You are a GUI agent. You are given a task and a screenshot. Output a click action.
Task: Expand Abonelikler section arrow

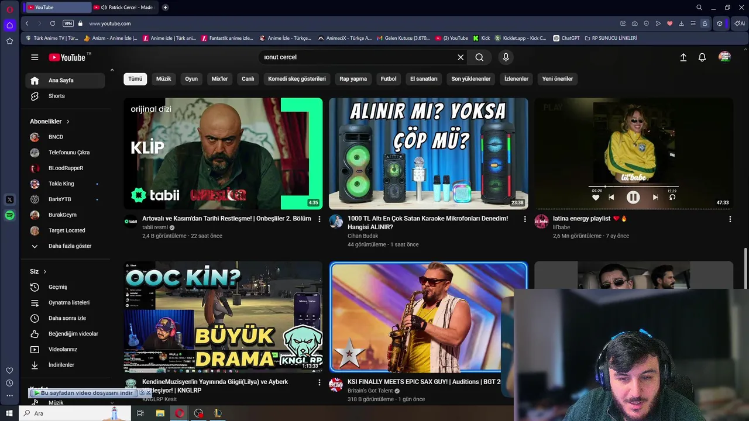tap(68, 122)
